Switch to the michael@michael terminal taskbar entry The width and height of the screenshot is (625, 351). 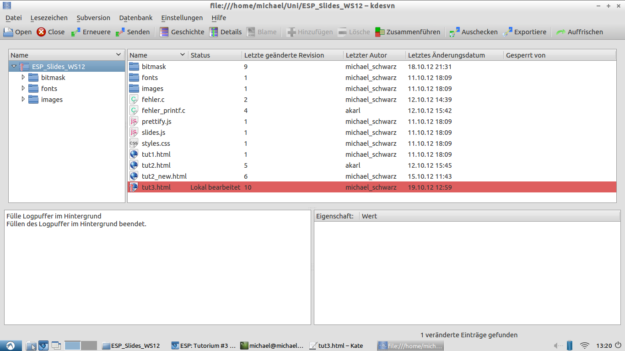coord(272,346)
